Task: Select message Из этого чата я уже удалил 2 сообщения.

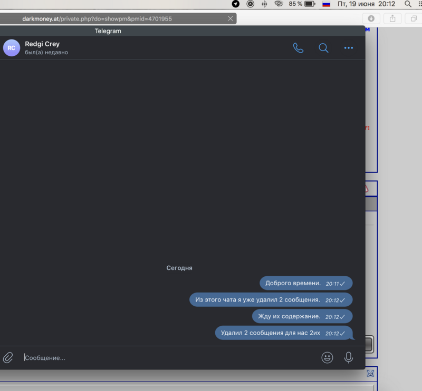Action: click(271, 299)
